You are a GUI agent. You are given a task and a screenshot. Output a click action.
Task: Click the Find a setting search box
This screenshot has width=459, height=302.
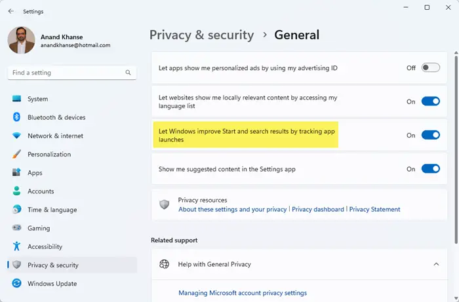[x=72, y=73]
